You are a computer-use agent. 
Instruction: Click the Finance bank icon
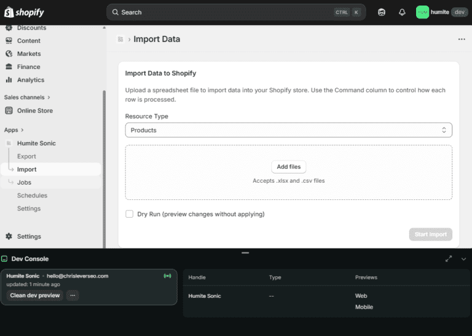tap(9, 66)
